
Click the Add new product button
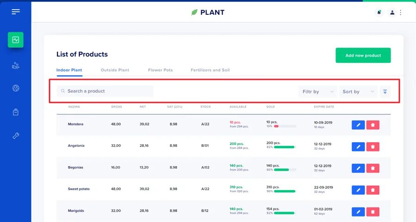[x=363, y=55]
